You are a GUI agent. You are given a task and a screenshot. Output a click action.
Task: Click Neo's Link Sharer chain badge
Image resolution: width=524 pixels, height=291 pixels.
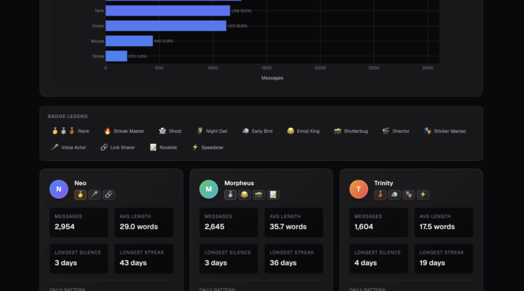(x=109, y=194)
